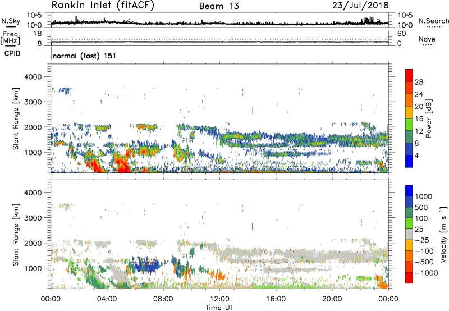This screenshot has width=449, height=311.
Task: Click the power panel 'Slant Range [km]' label
Action: (x=16, y=118)
